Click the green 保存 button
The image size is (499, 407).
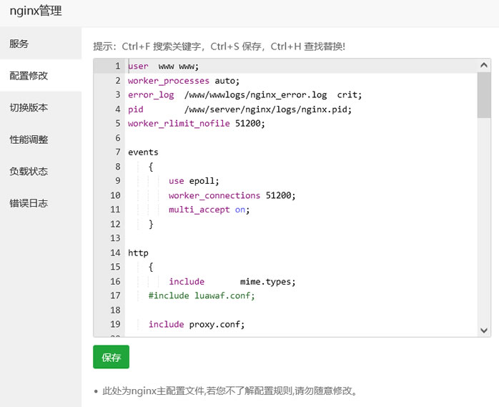(111, 357)
